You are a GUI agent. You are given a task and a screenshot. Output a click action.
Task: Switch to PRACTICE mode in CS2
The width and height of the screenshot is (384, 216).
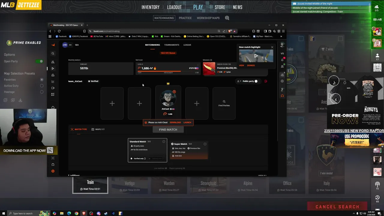pos(185,18)
